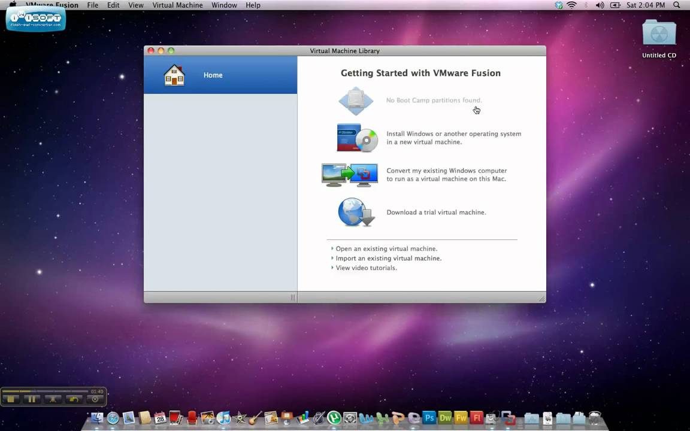Open Microsoft PowerPoint icon in the Dock
The width and height of the screenshot is (690, 431).
click(x=398, y=418)
